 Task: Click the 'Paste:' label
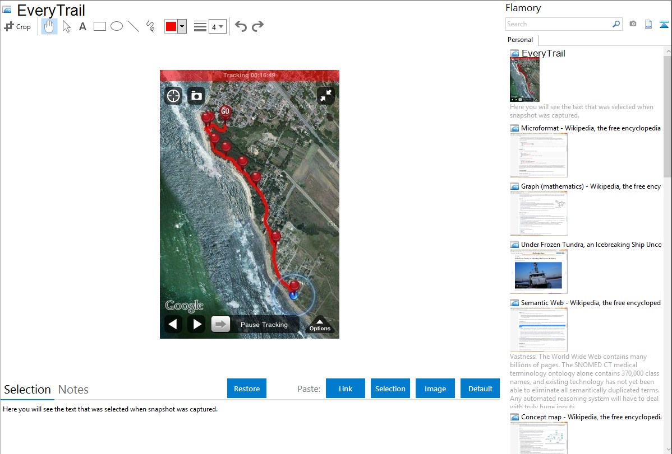pos(309,389)
